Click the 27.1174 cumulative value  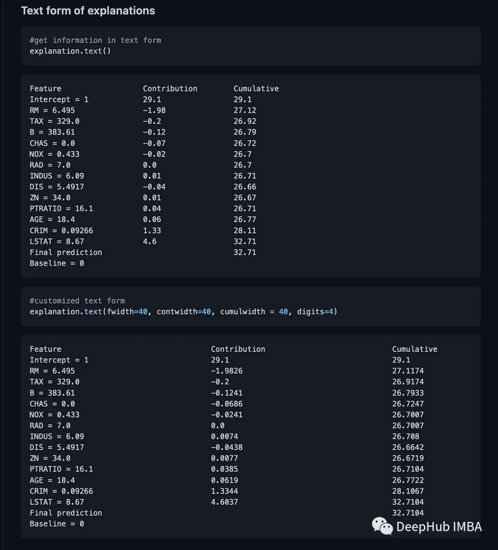(x=408, y=371)
